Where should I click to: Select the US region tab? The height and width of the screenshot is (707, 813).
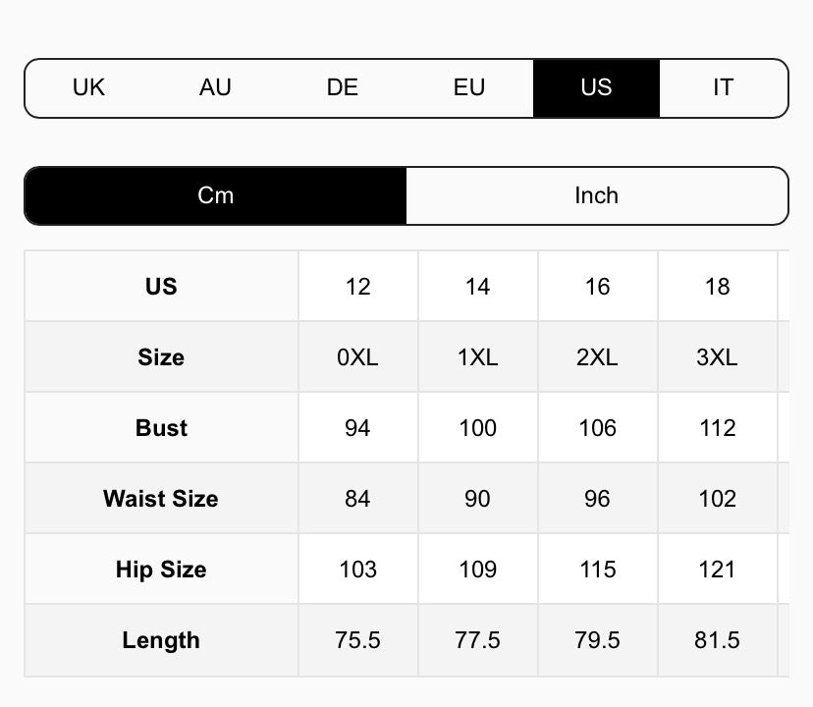tap(596, 87)
